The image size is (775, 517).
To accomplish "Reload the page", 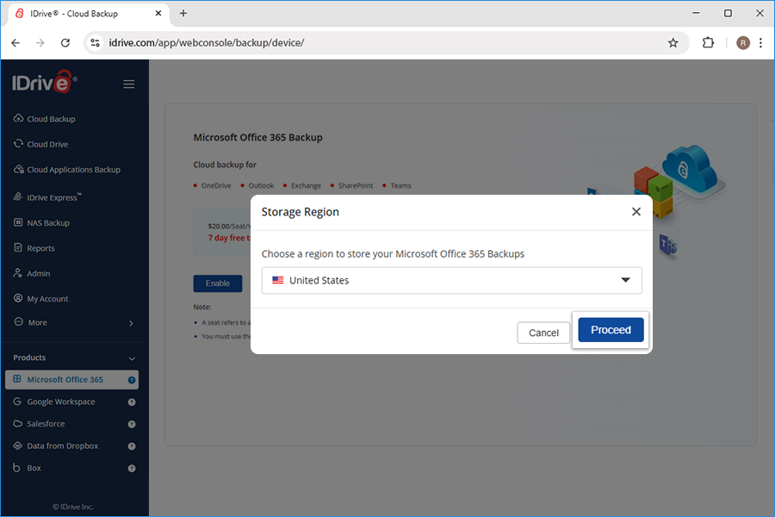I will pos(65,43).
